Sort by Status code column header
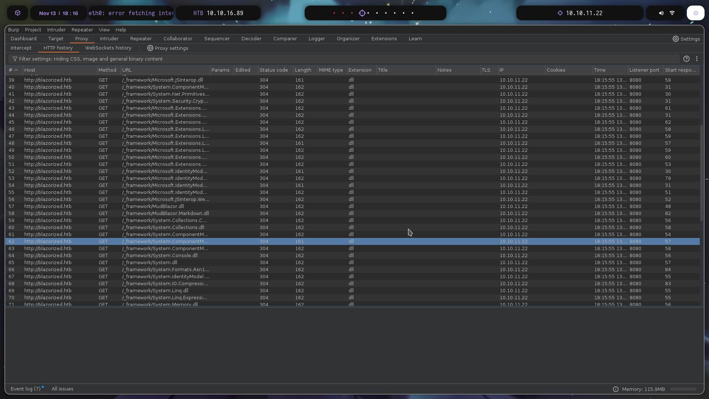 point(275,70)
